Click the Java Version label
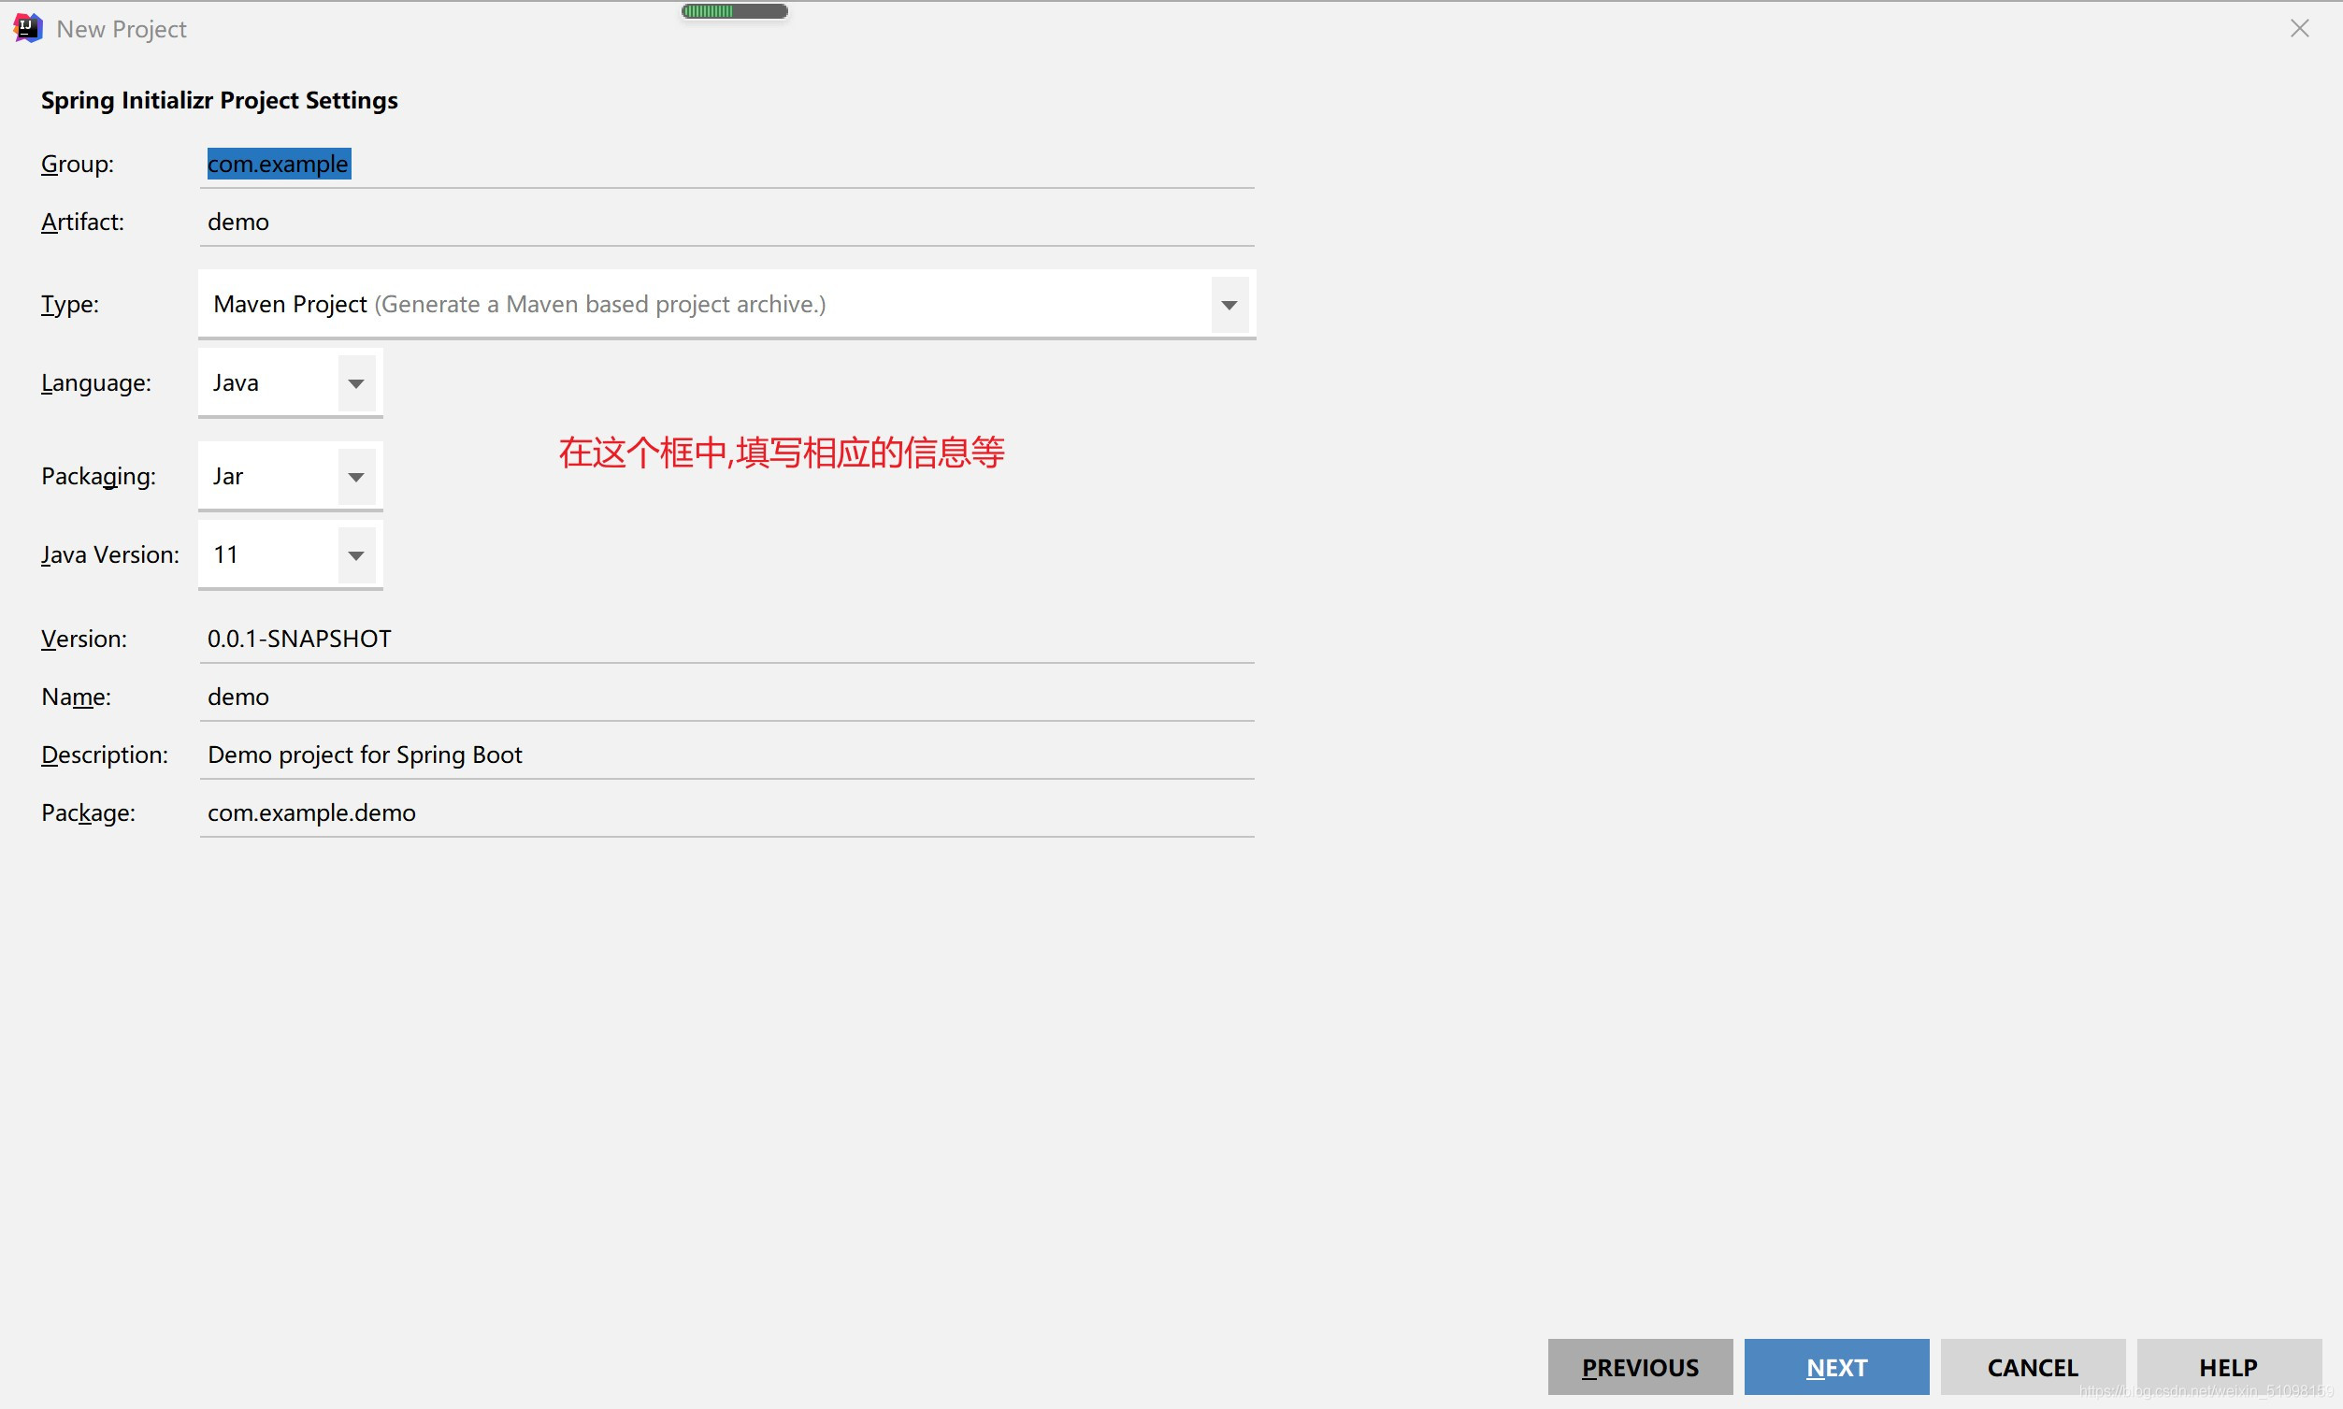2343x1409 pixels. click(110, 555)
